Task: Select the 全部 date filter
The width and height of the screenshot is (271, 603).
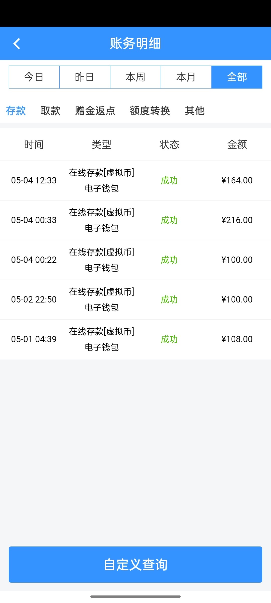Action: (x=237, y=77)
